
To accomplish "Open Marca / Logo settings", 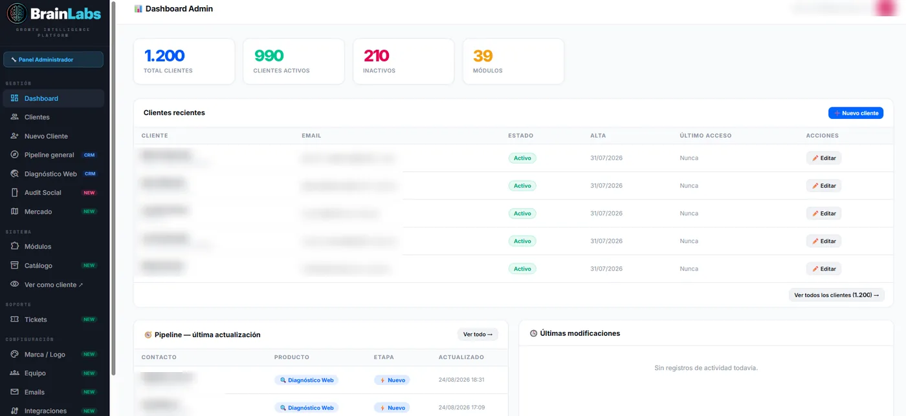I will pyautogui.click(x=53, y=354).
